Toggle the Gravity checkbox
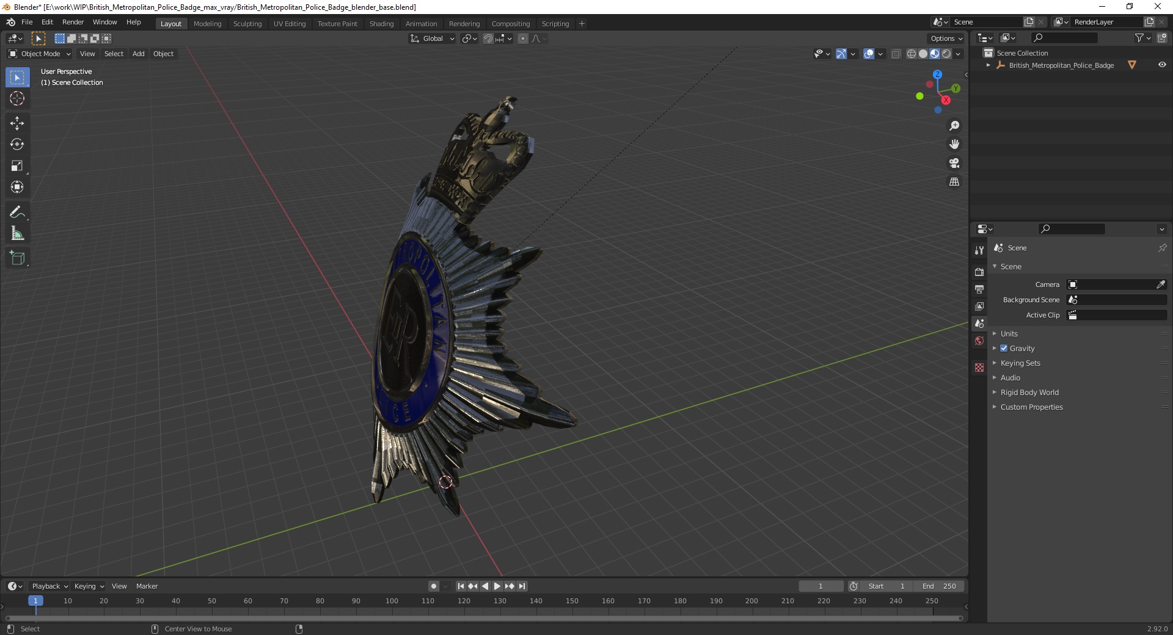Image resolution: width=1173 pixels, height=635 pixels. coord(1004,348)
